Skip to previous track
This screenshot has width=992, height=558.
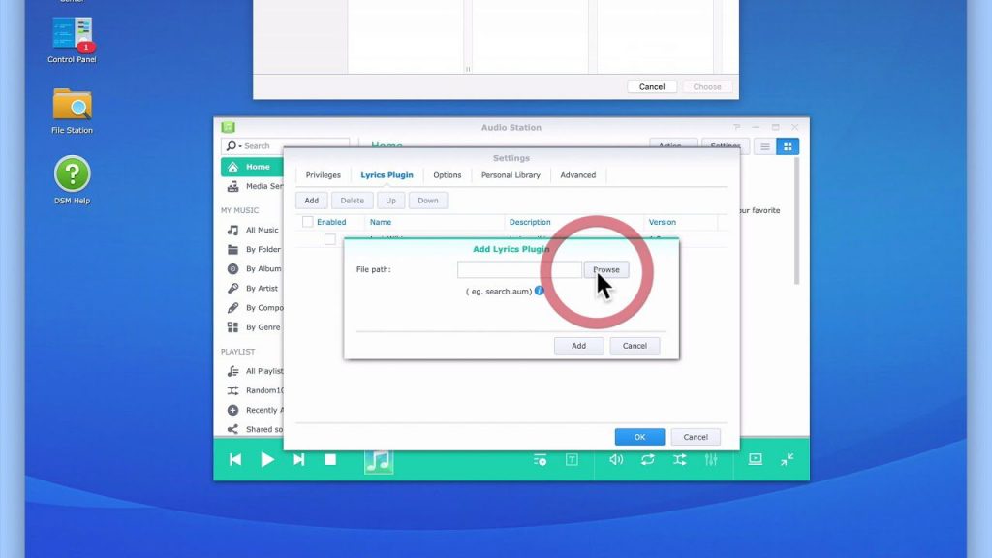[235, 460]
